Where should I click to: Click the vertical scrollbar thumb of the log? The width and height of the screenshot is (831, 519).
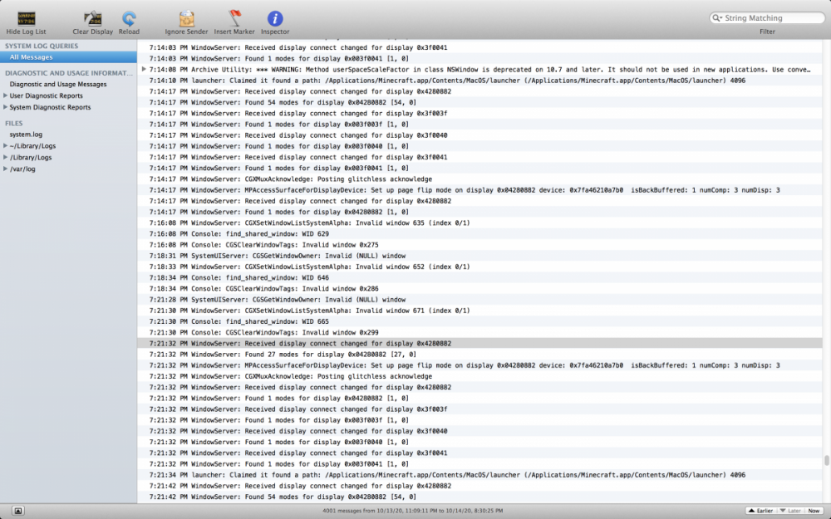pos(826,461)
